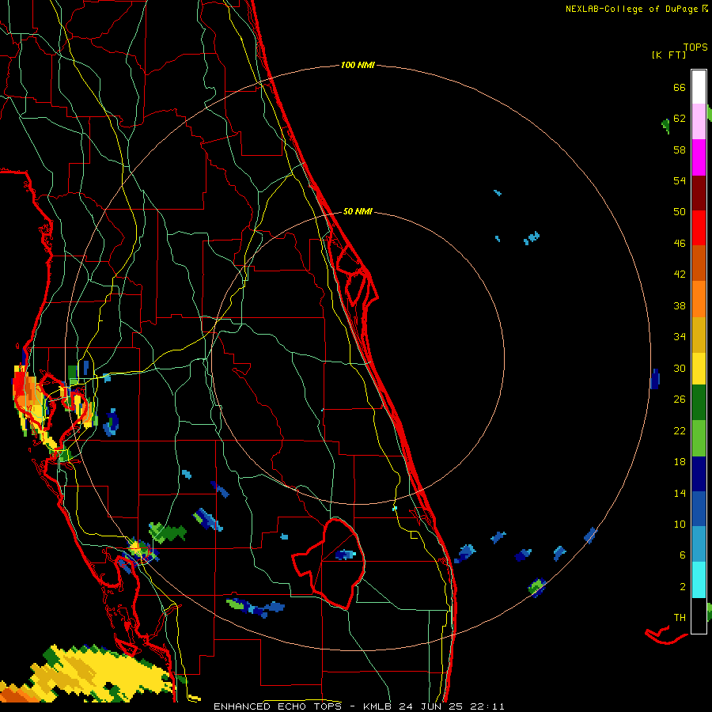This screenshot has height=712, width=712.
Task: Select the navy blue legend swatch
Action: tap(699, 474)
